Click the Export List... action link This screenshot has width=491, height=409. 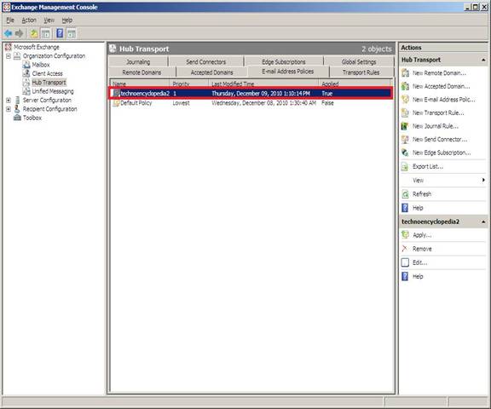point(428,166)
